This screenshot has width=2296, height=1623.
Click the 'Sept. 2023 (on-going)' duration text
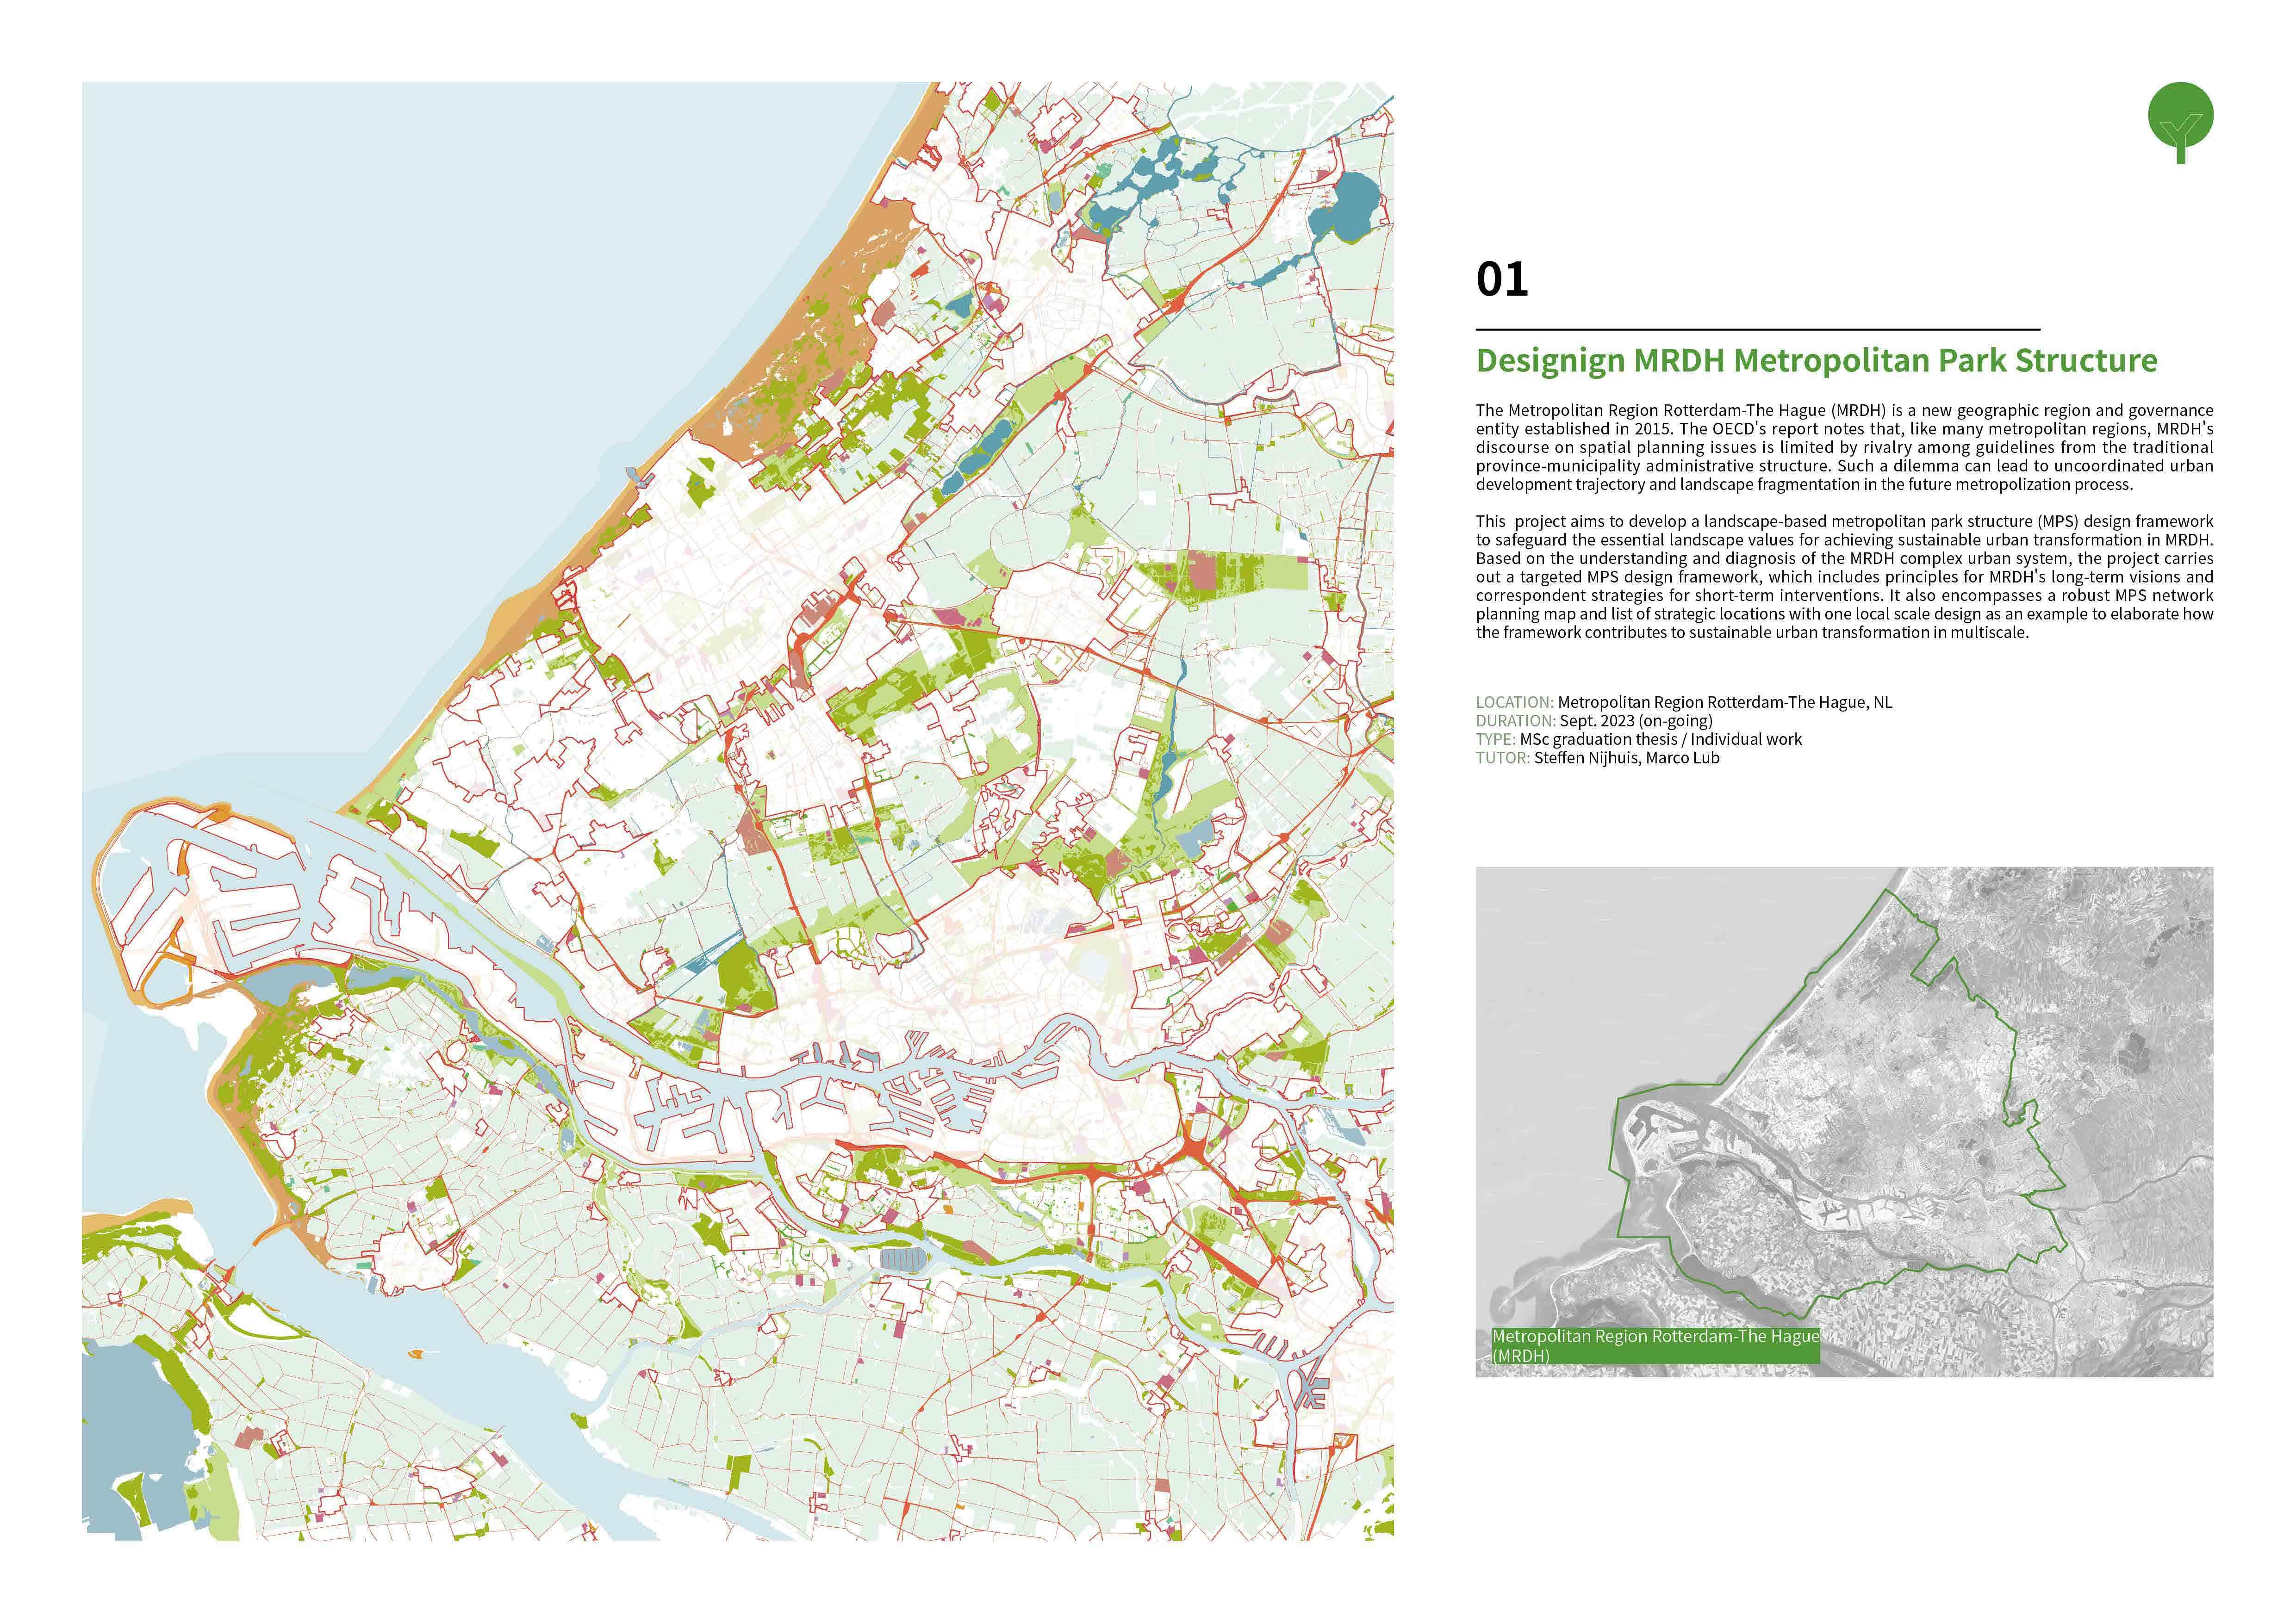tap(1635, 720)
